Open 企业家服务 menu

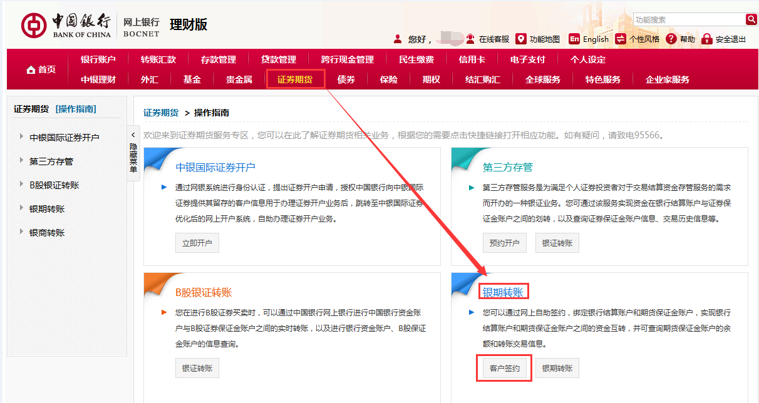pos(668,79)
